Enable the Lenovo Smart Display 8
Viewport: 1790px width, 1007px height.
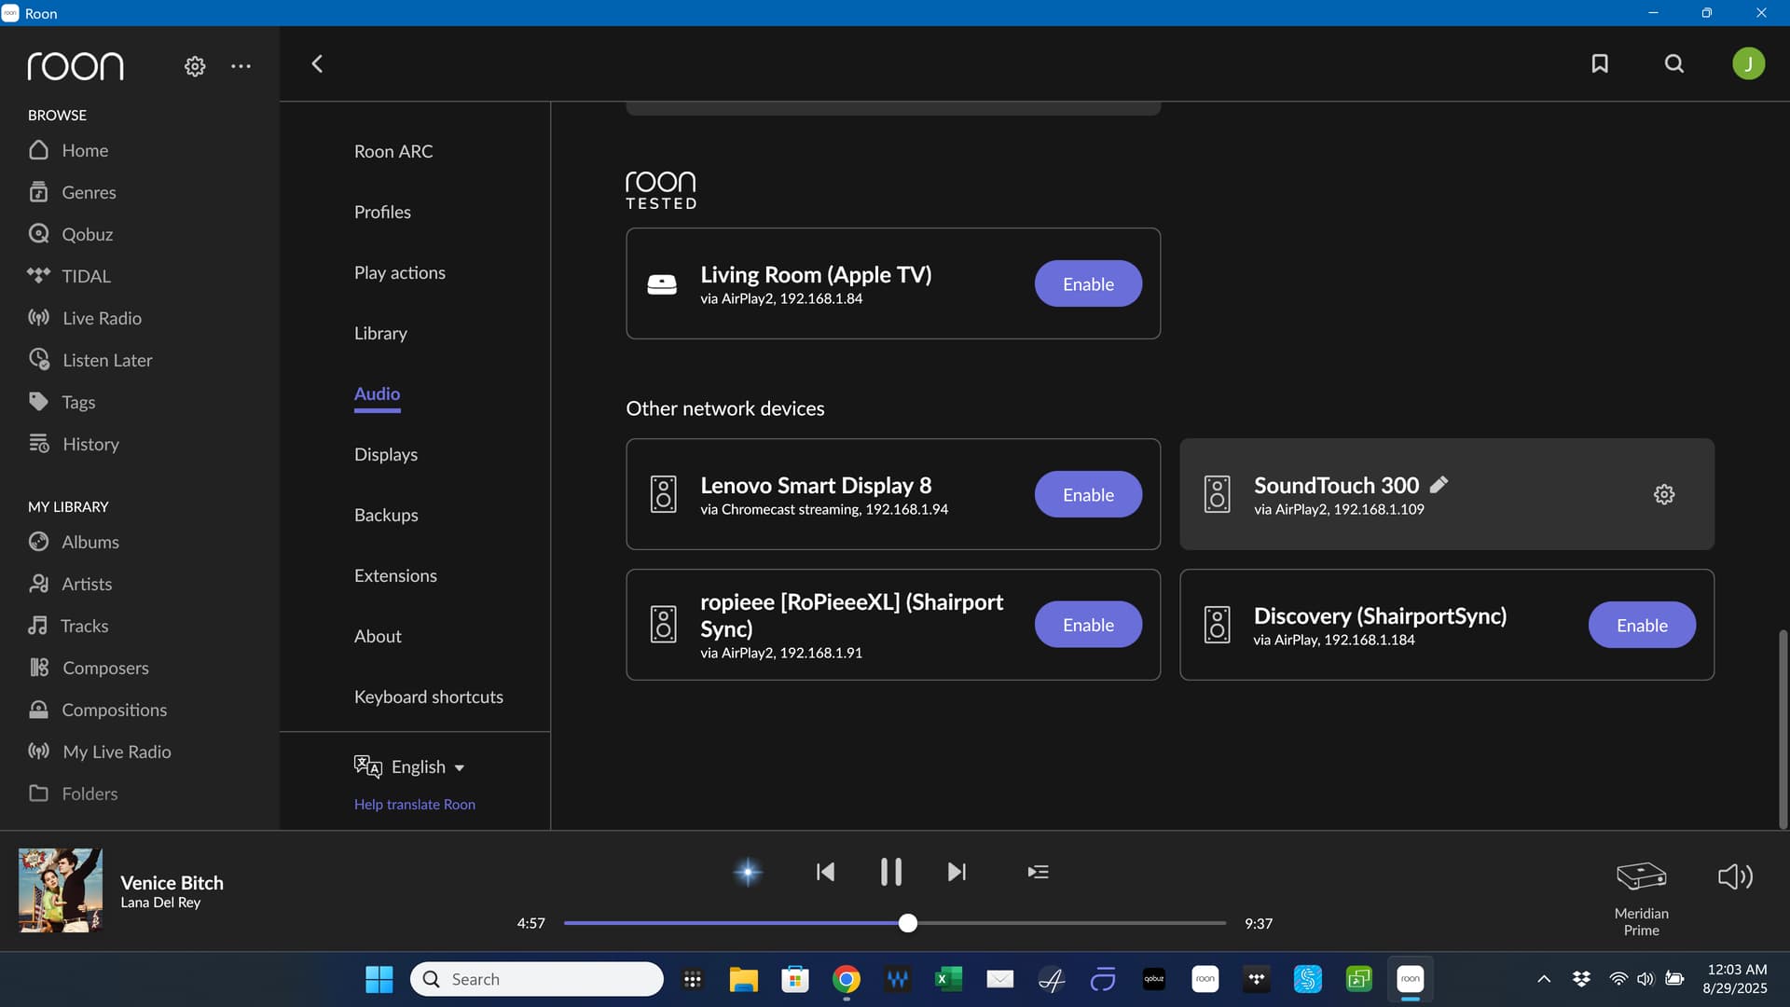tap(1088, 495)
